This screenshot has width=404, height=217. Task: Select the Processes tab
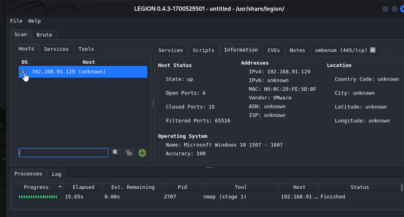[x=28, y=174]
